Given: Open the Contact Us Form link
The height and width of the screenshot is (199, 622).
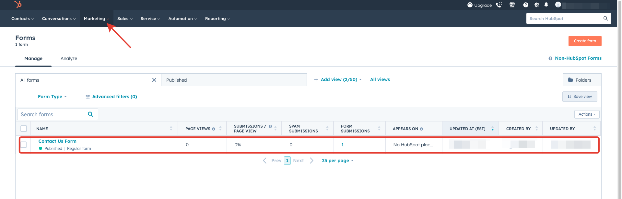Looking at the screenshot, I should pos(57,141).
